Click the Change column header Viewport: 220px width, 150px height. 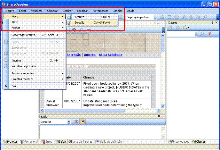tap(117, 77)
